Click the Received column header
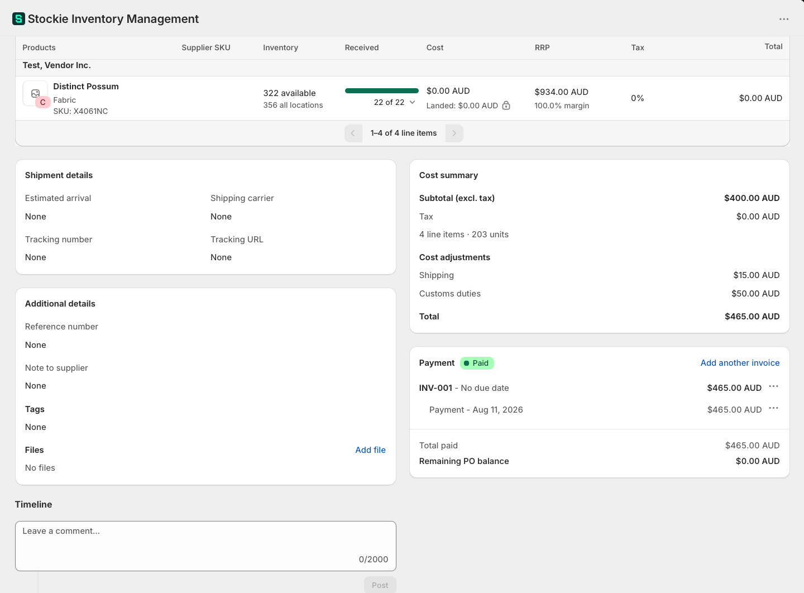Screen dimensions: 804x593 click(362, 47)
